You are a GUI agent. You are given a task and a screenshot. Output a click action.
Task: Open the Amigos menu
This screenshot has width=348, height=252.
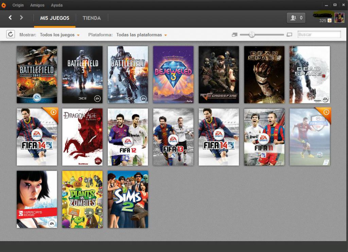pyautogui.click(x=37, y=5)
